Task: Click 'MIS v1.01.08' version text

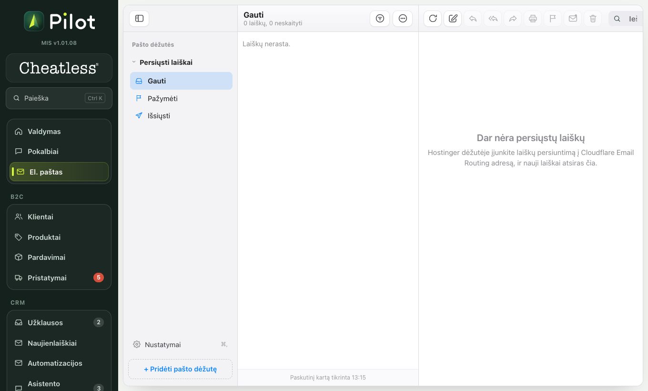Action: click(59, 43)
